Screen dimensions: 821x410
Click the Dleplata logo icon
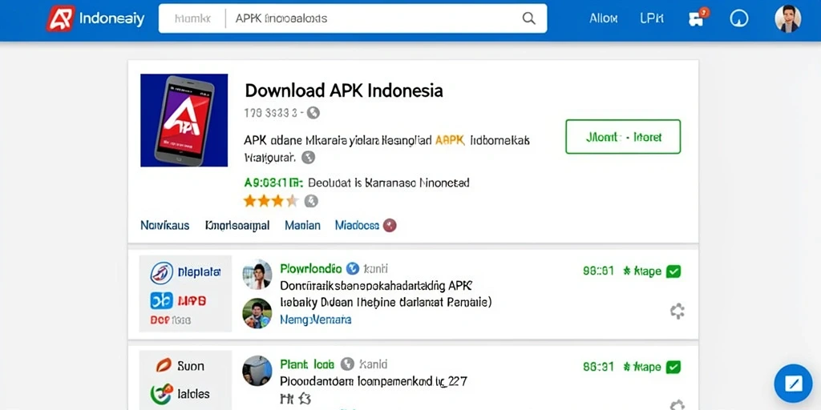click(x=162, y=272)
